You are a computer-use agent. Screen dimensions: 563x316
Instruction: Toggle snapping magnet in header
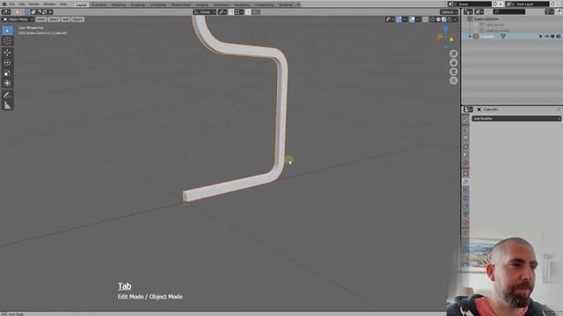(231, 11)
